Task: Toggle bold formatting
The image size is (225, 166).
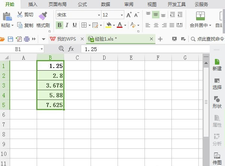Action: point(59,25)
